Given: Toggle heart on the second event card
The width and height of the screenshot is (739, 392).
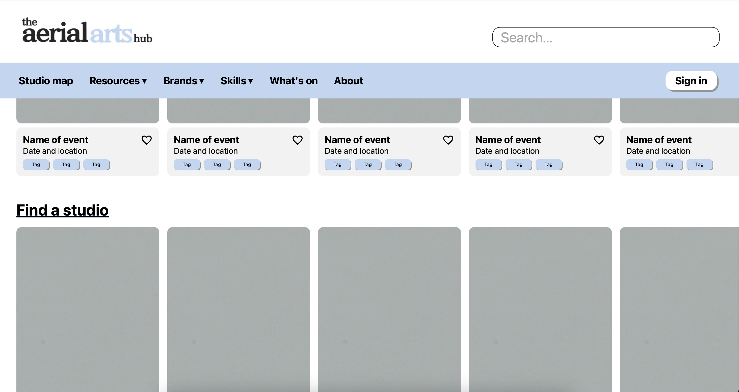Looking at the screenshot, I should tap(298, 140).
